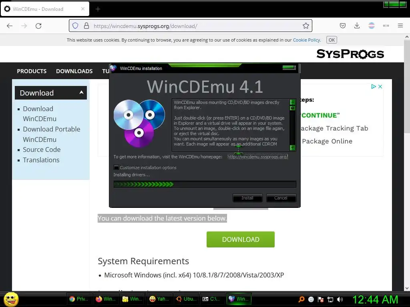This screenshot has width=410, height=307.
Task: Select the WinCDEmu - Download tab
Action: click(x=45, y=9)
